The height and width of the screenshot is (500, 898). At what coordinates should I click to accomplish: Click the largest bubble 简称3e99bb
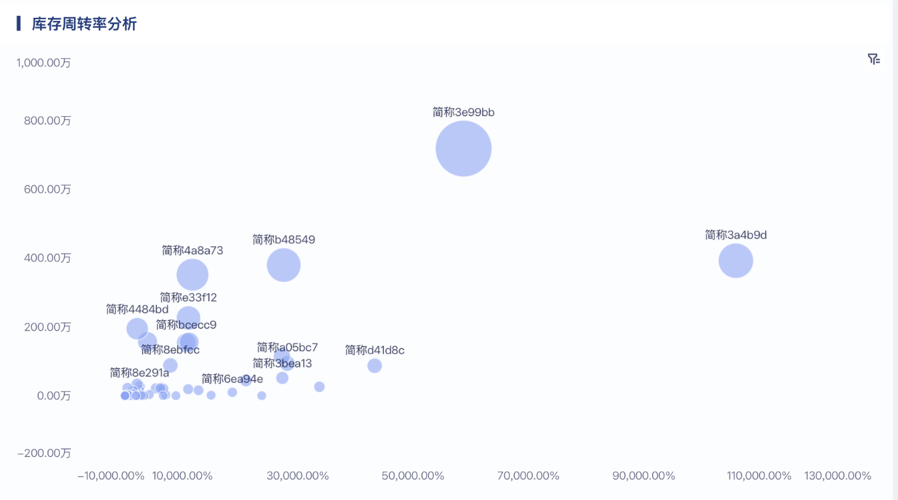click(463, 149)
